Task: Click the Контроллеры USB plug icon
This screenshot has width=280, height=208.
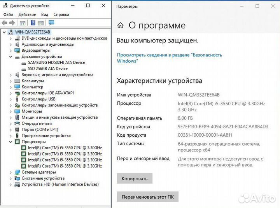Action: pos(17,99)
